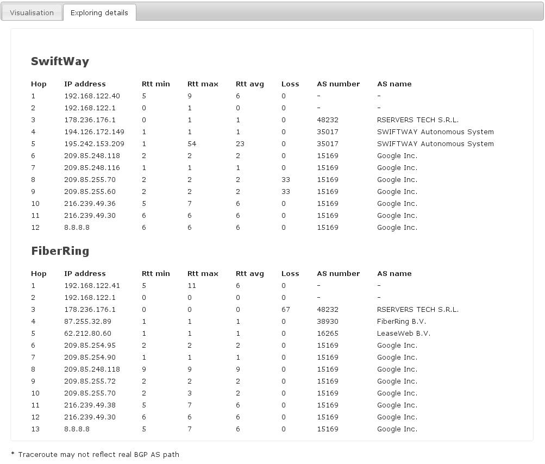The image size is (545, 464).
Task: Click IP address 194.126.172.149
Action: click(94, 132)
